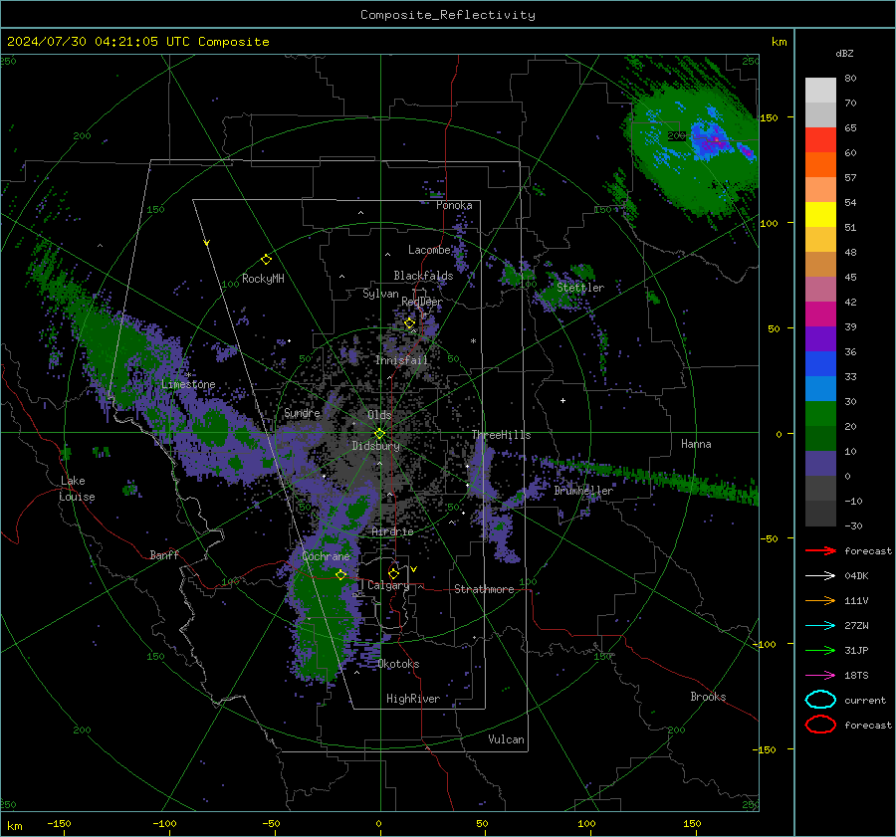Click the 80 dBZ color swatch
Image resolution: width=896 pixels, height=837 pixels.
tap(820, 90)
